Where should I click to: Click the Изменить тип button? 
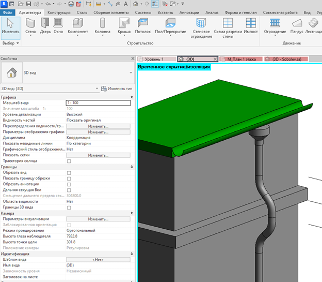[117, 88]
